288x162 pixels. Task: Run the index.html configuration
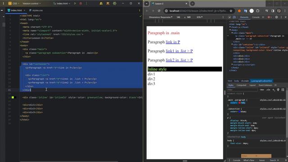point(75,3)
